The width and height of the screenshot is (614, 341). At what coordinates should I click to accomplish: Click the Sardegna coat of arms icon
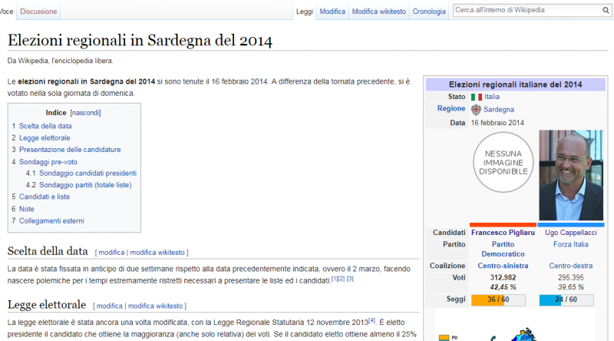click(476, 110)
